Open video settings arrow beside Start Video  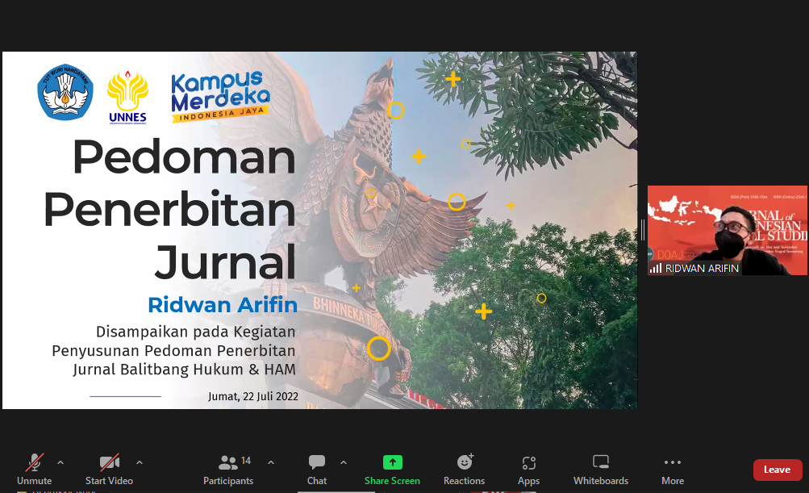[x=140, y=462]
